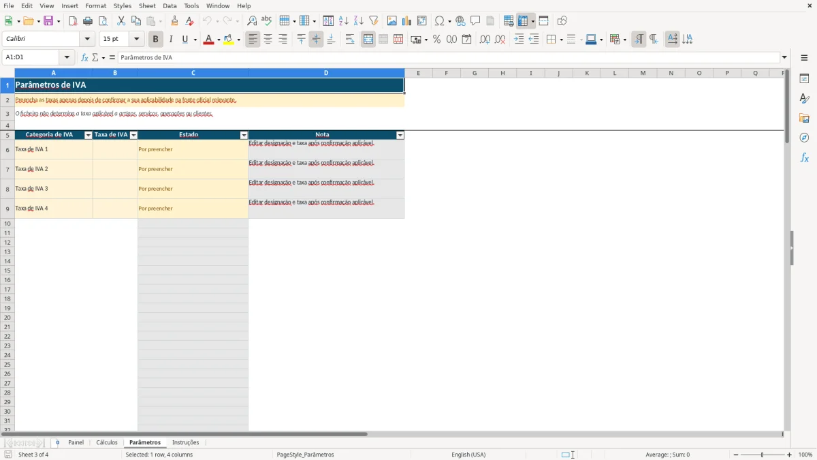Viewport: 817px width, 460px height.
Task: Open the Sheet menu
Action: click(147, 5)
